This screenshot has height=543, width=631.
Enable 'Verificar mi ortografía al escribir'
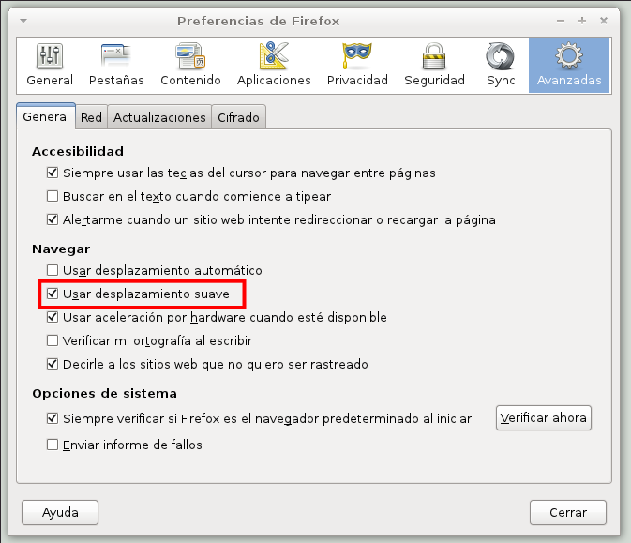pyautogui.click(x=53, y=340)
